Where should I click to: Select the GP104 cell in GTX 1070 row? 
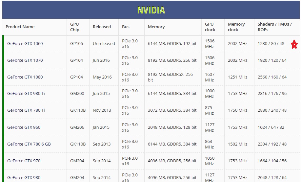(x=76, y=60)
